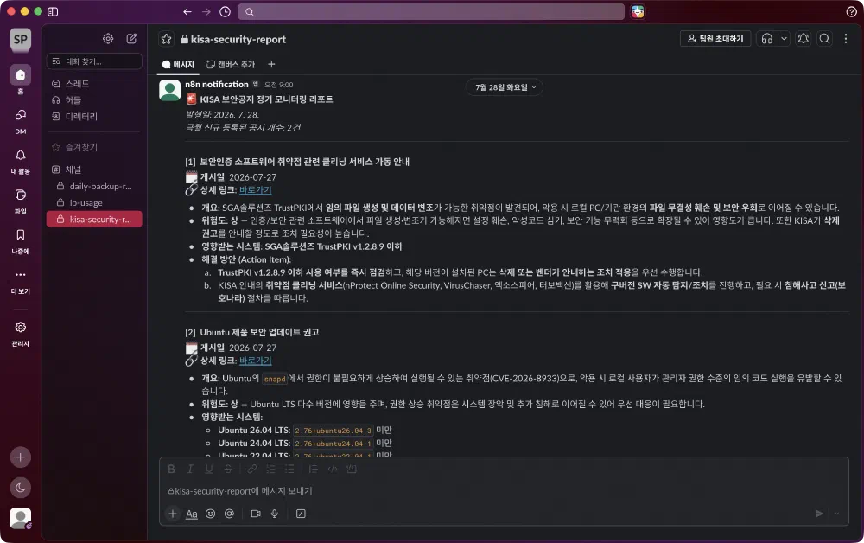Open channel more options kebab menu
The height and width of the screenshot is (543, 864).
tap(846, 38)
